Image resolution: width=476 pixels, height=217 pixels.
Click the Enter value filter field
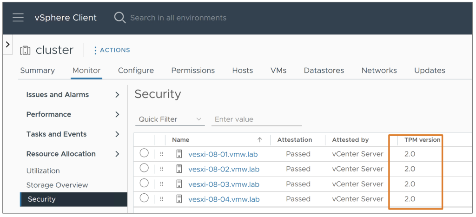point(257,119)
